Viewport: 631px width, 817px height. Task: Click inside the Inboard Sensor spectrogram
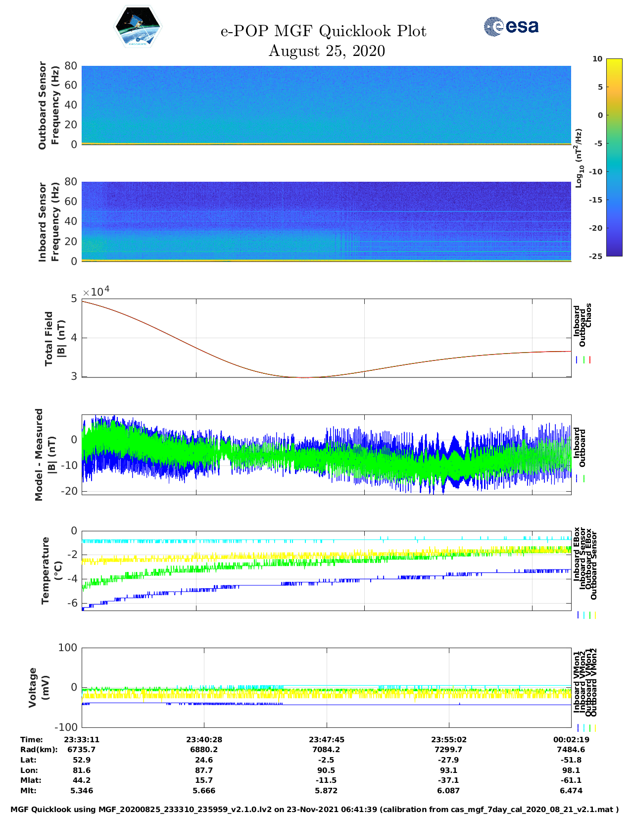pyautogui.click(x=326, y=220)
